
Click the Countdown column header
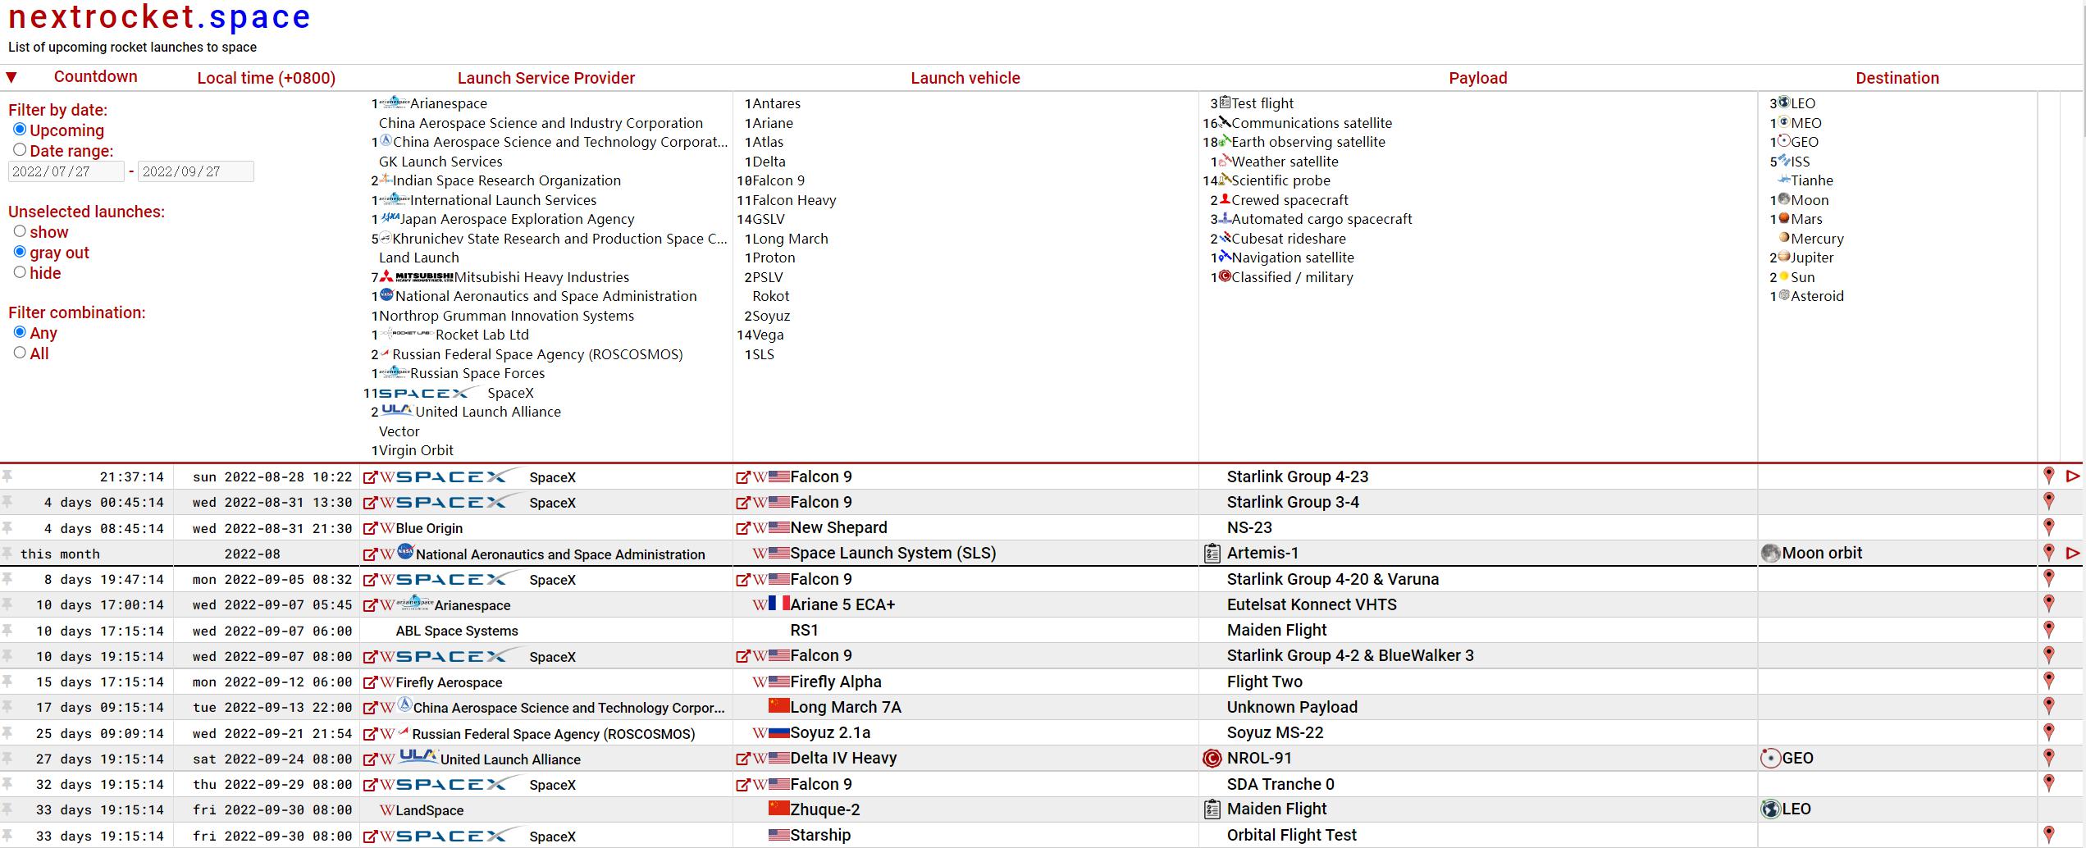click(x=96, y=77)
